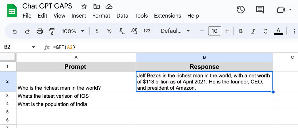Open the Insert menu

pos(79,16)
